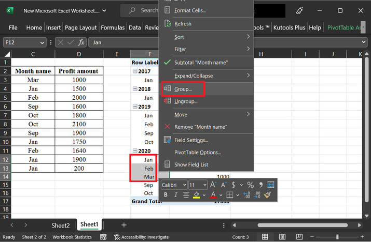Click the zoom slider in status bar
This screenshot has width=371, height=242.
coord(336,237)
